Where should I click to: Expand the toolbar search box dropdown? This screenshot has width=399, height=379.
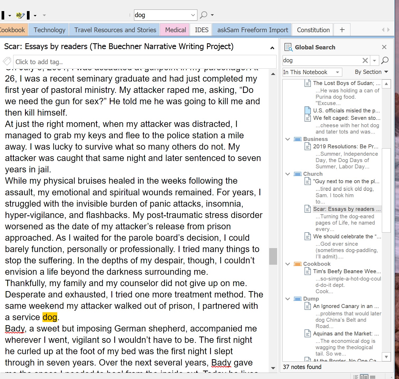pyautogui.click(x=193, y=15)
